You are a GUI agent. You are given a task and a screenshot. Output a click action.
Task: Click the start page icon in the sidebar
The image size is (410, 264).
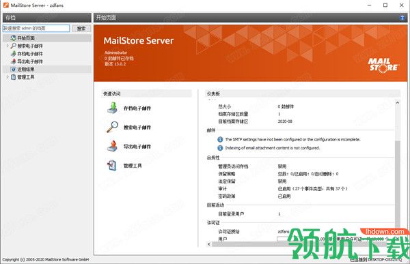click(14, 38)
